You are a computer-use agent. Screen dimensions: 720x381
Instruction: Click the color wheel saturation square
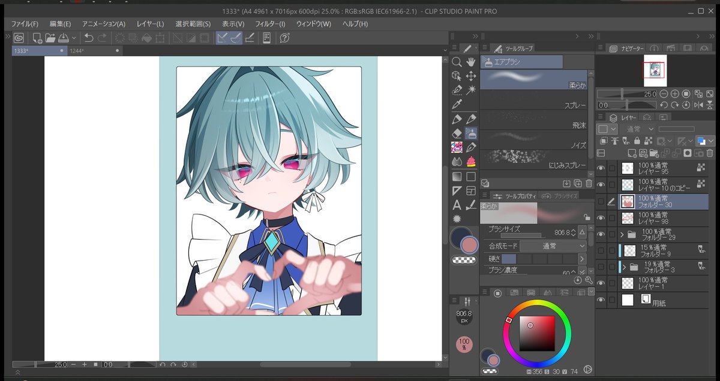point(537,332)
